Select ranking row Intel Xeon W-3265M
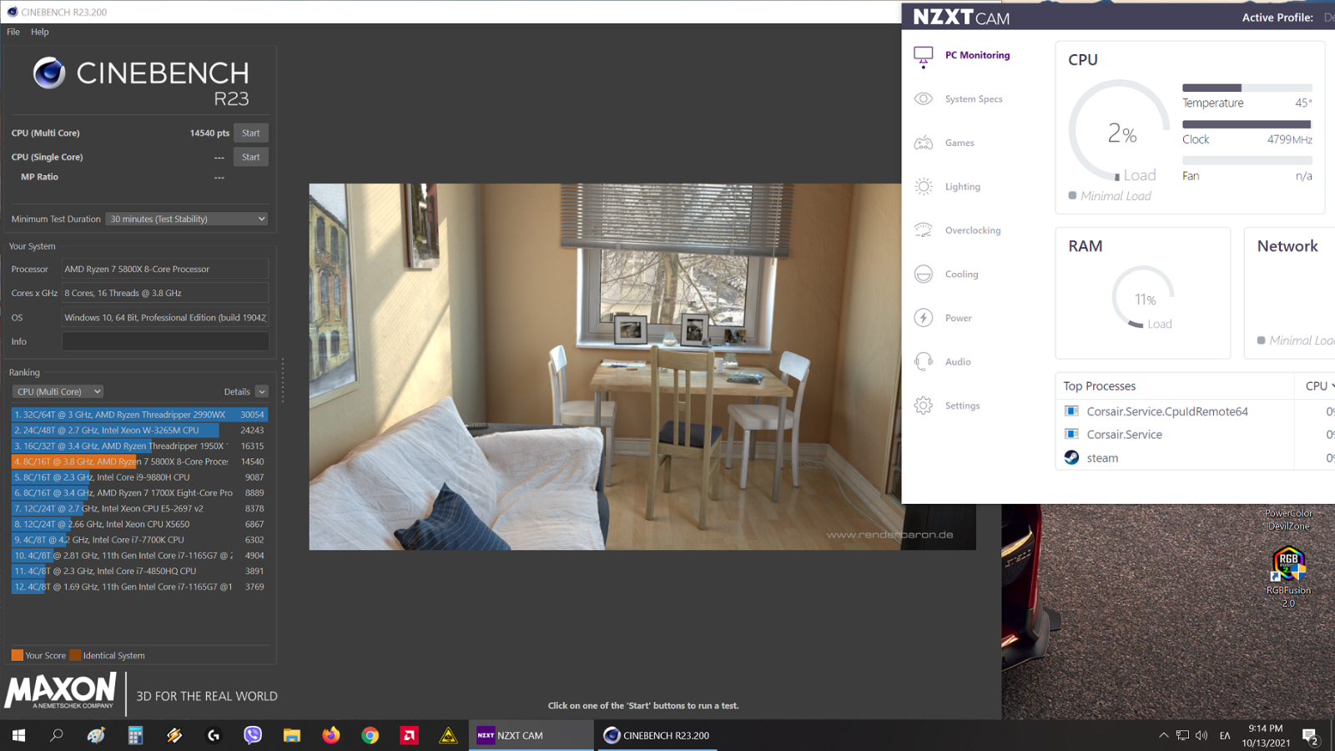The width and height of the screenshot is (1335, 751). point(139,431)
